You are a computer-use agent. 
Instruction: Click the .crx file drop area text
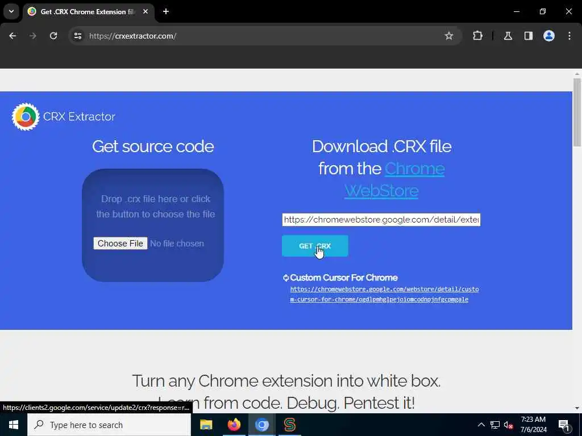click(156, 207)
